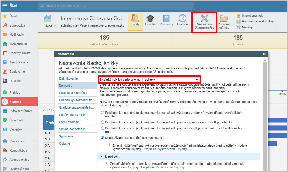The image size is (288, 172).
Task: Open Štandardy shield icon
Action: click(x=5, y=120)
